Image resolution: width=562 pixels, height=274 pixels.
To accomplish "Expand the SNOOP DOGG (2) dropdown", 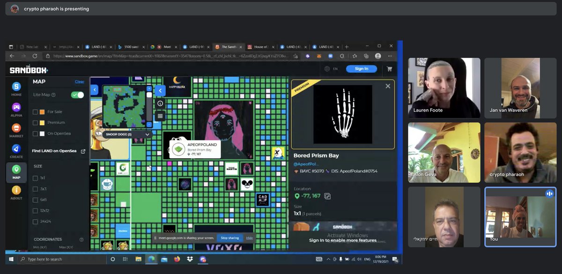I will [x=127, y=134].
